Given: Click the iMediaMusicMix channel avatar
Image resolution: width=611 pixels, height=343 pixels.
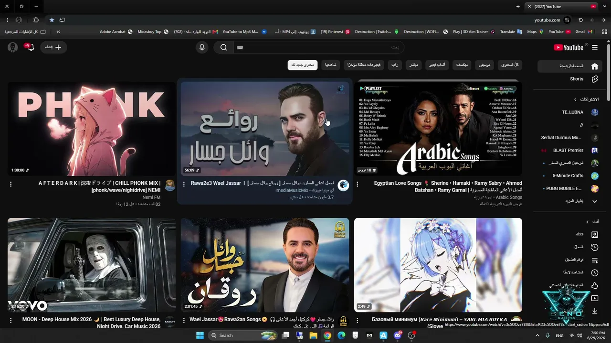Looking at the screenshot, I should [343, 185].
